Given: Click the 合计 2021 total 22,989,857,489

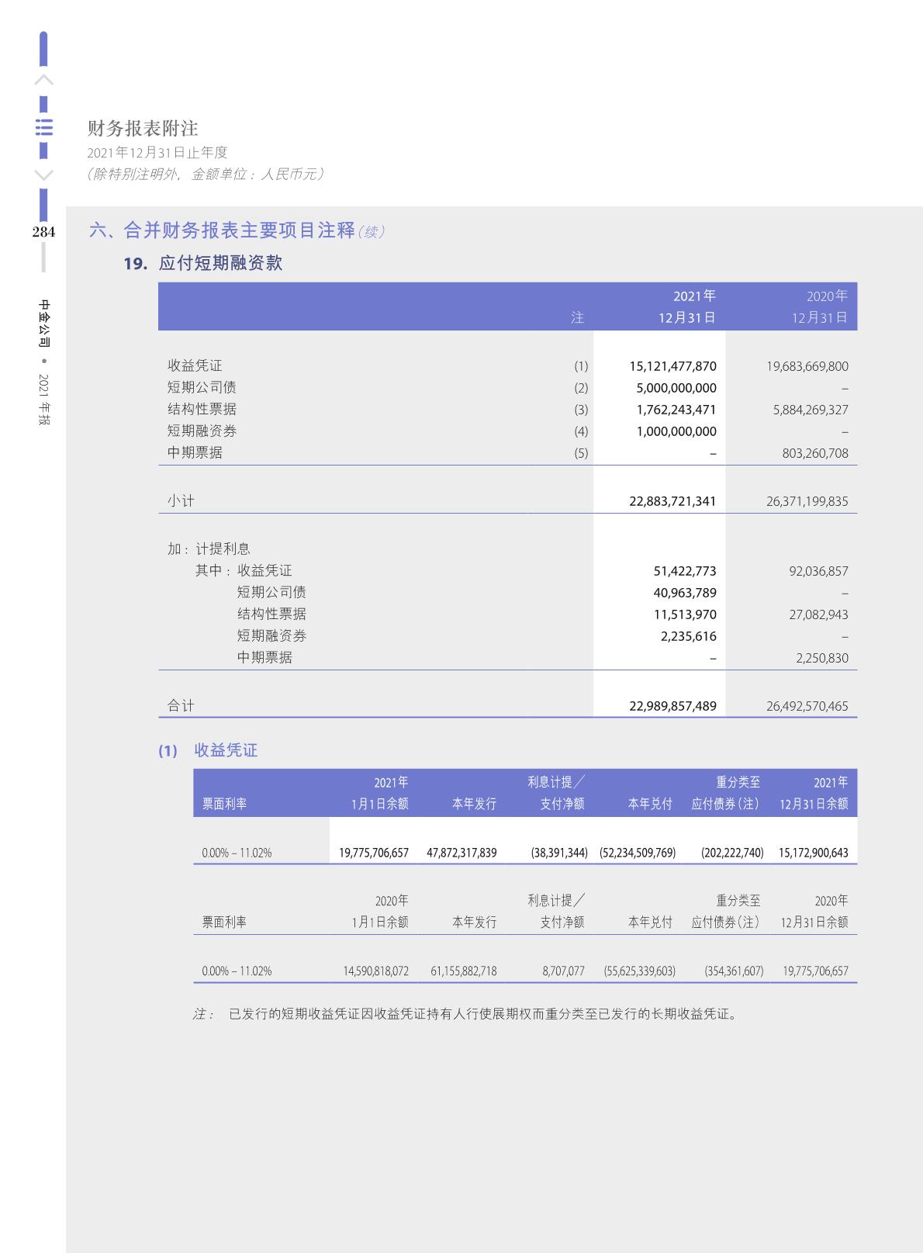Looking at the screenshot, I should click(x=672, y=706).
